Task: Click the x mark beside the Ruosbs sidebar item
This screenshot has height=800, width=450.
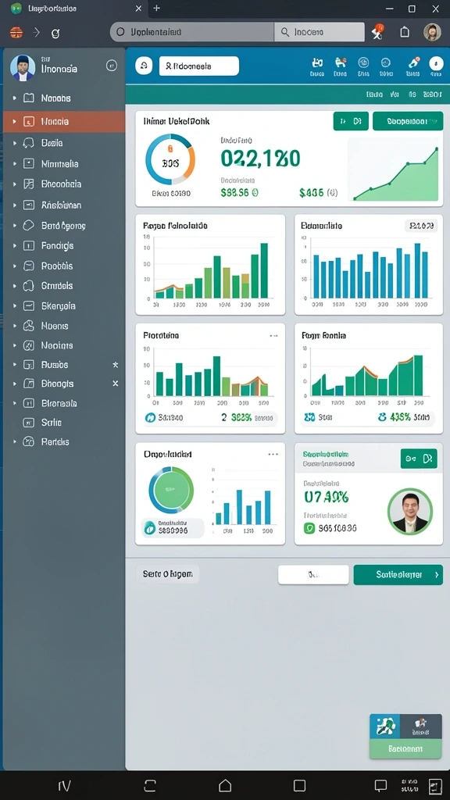Action: point(116,365)
